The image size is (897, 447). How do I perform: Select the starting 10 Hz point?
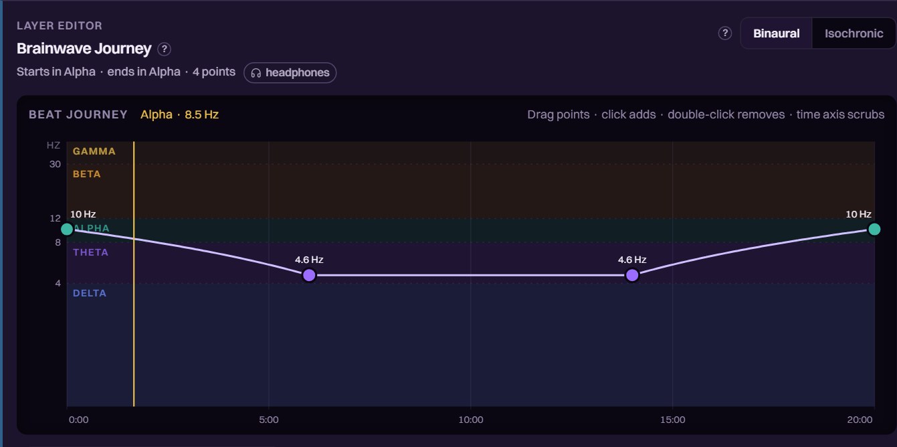point(67,230)
